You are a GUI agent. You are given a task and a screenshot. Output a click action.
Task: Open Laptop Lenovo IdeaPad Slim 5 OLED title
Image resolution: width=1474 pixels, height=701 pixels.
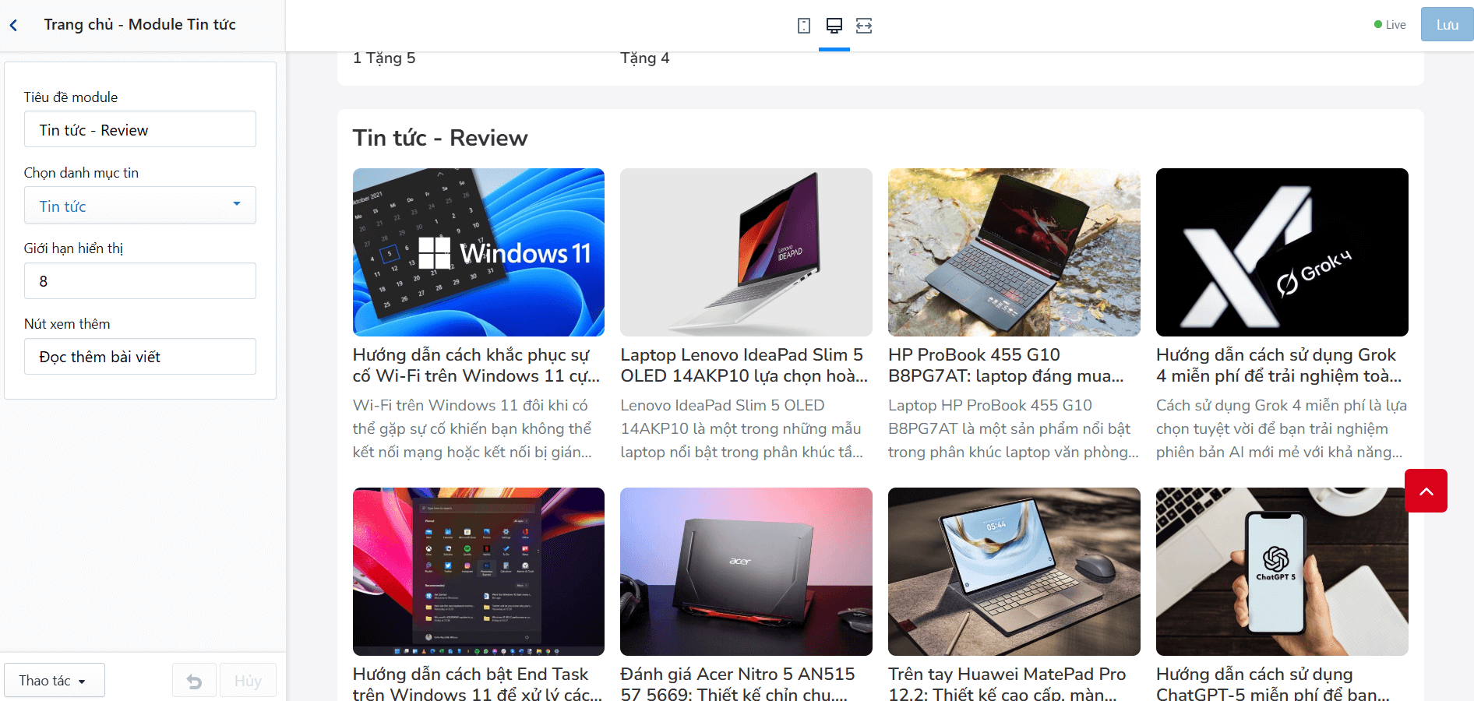click(744, 365)
